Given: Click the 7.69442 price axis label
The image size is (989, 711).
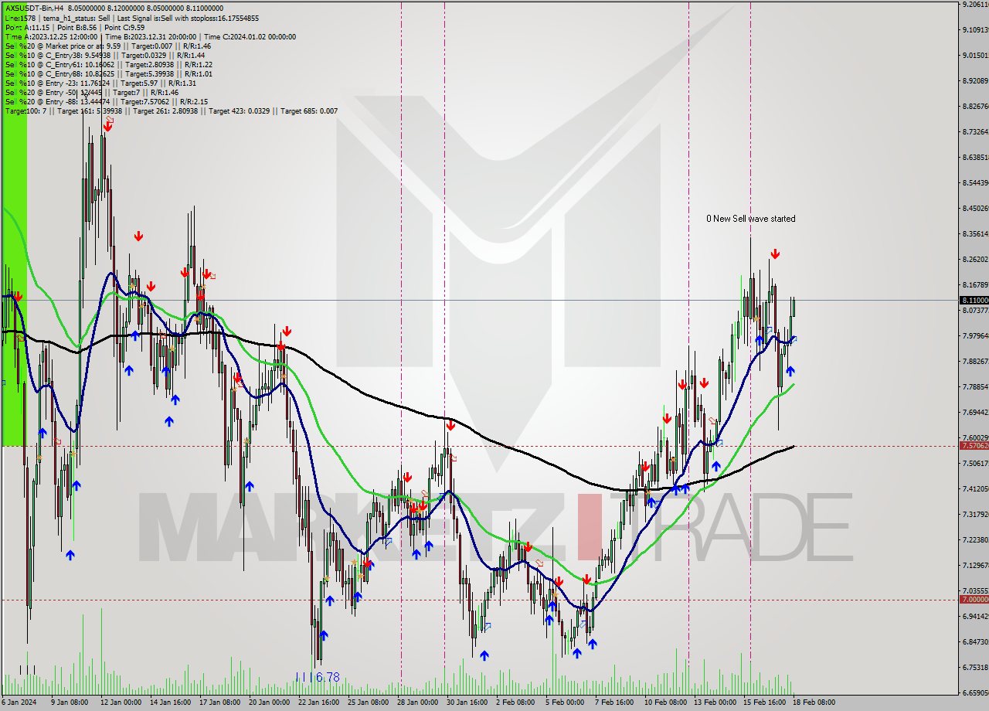Looking at the screenshot, I should 974,412.
